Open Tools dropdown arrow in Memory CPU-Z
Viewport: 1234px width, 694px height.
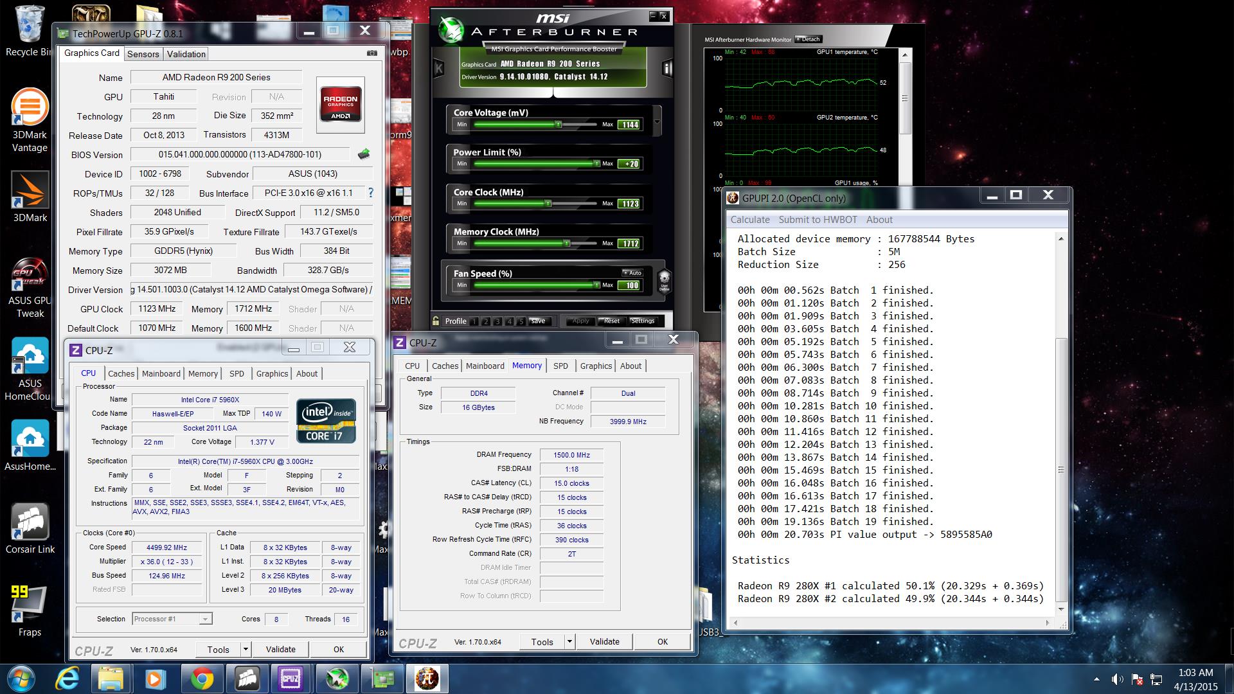569,641
